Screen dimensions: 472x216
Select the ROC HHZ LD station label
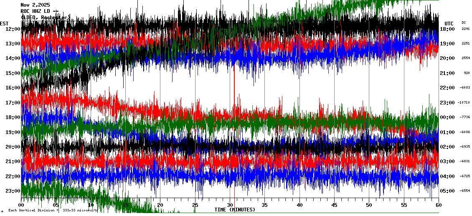pos(39,11)
